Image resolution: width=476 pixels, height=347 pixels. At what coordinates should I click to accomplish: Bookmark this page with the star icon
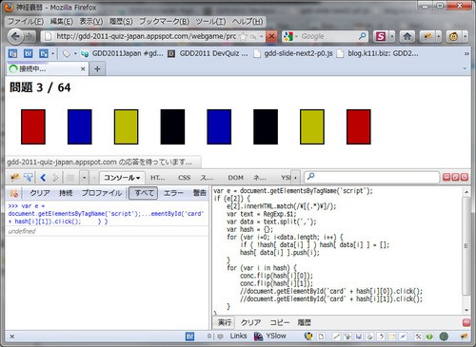tap(243, 37)
